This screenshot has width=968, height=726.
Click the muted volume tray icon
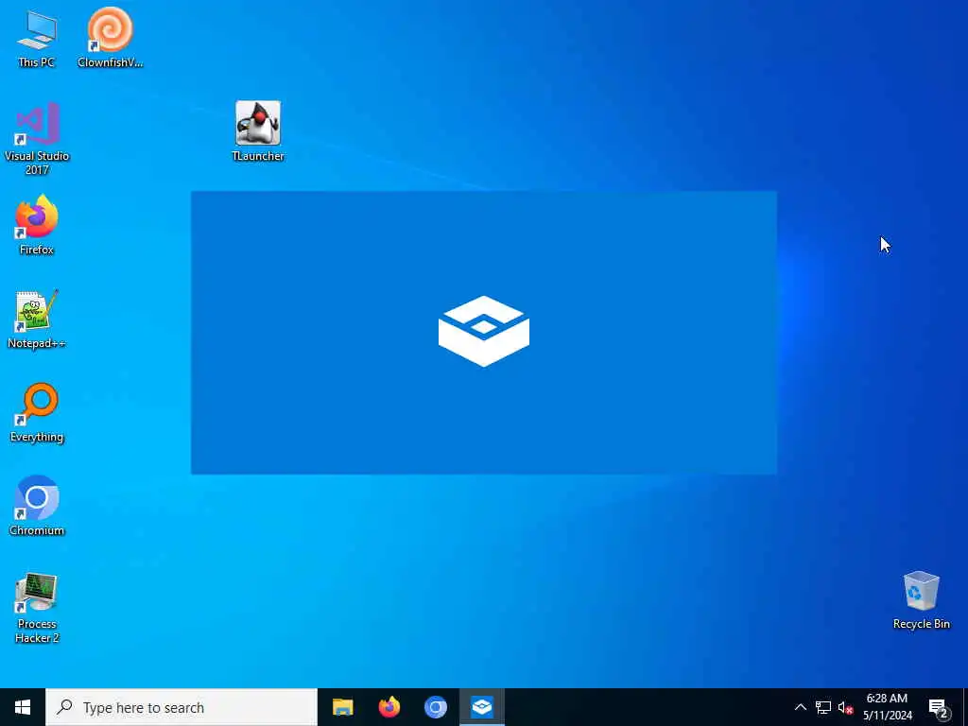coord(845,707)
